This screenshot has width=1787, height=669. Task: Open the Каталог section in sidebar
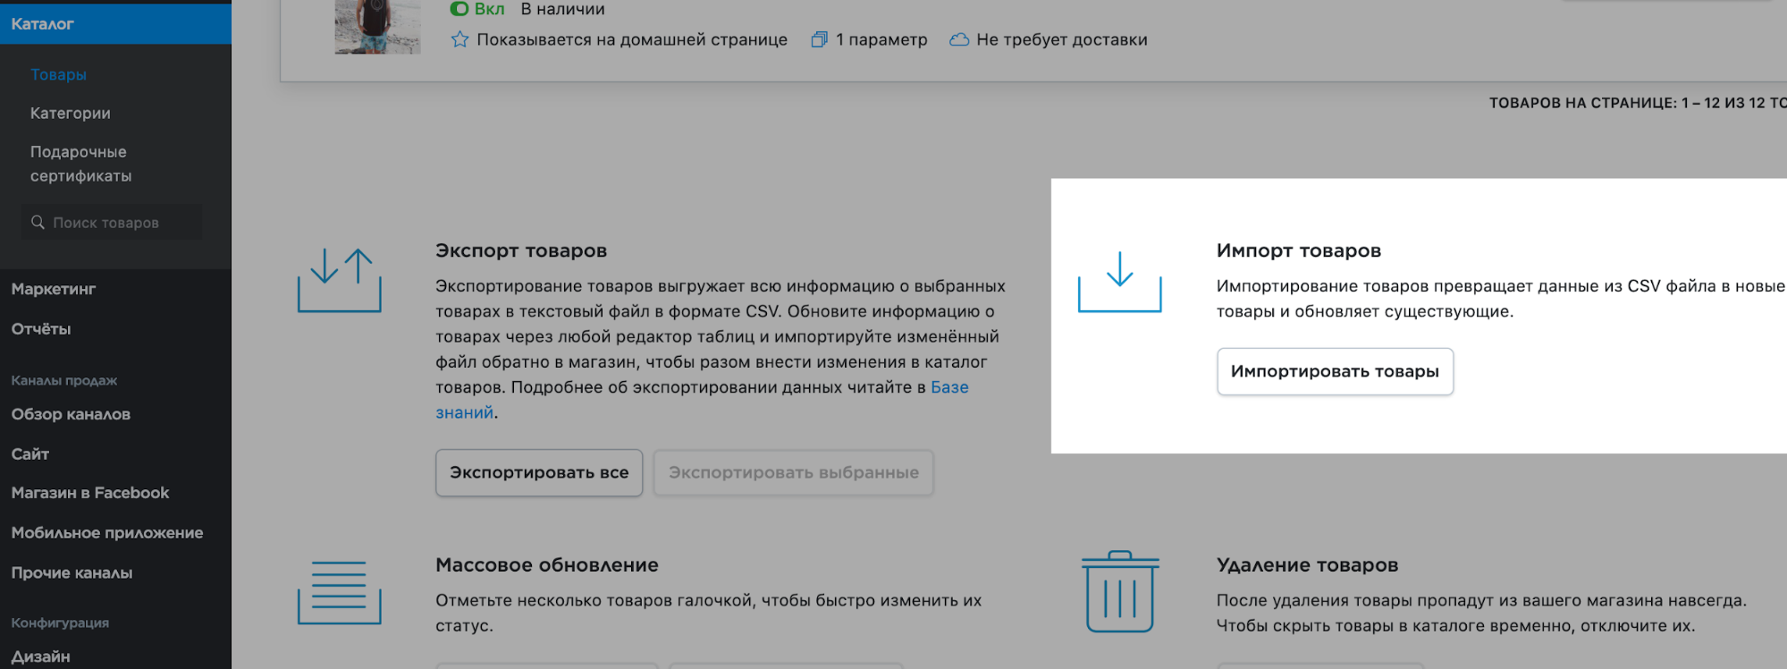pos(43,24)
